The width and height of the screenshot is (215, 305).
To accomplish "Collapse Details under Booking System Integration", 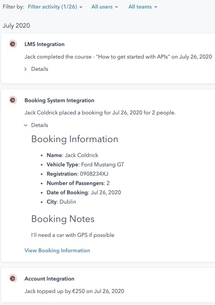I will pyautogui.click(x=36, y=125).
